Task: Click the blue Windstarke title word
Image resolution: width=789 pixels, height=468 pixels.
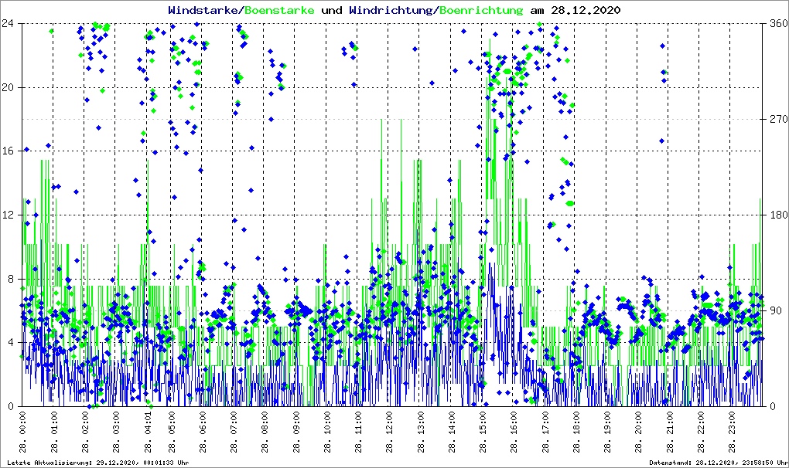Action: tap(204, 10)
